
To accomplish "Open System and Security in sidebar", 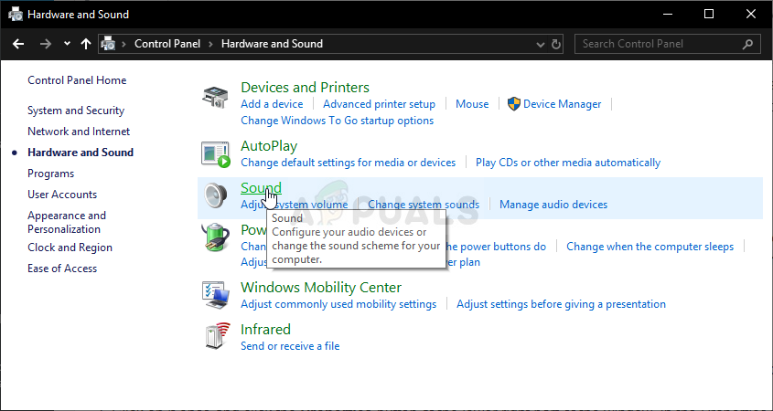I will (x=76, y=111).
